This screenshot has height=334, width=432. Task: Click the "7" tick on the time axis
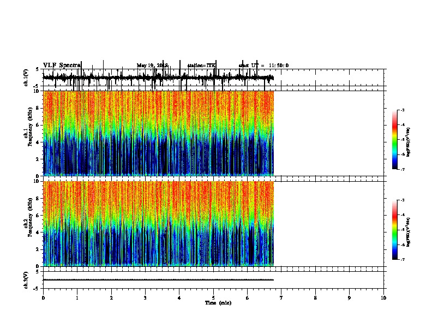pos(281,298)
